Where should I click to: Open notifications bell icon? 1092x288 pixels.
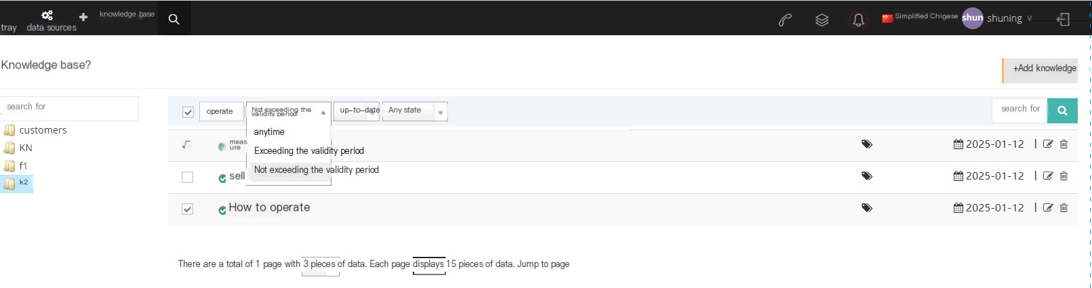tap(858, 20)
